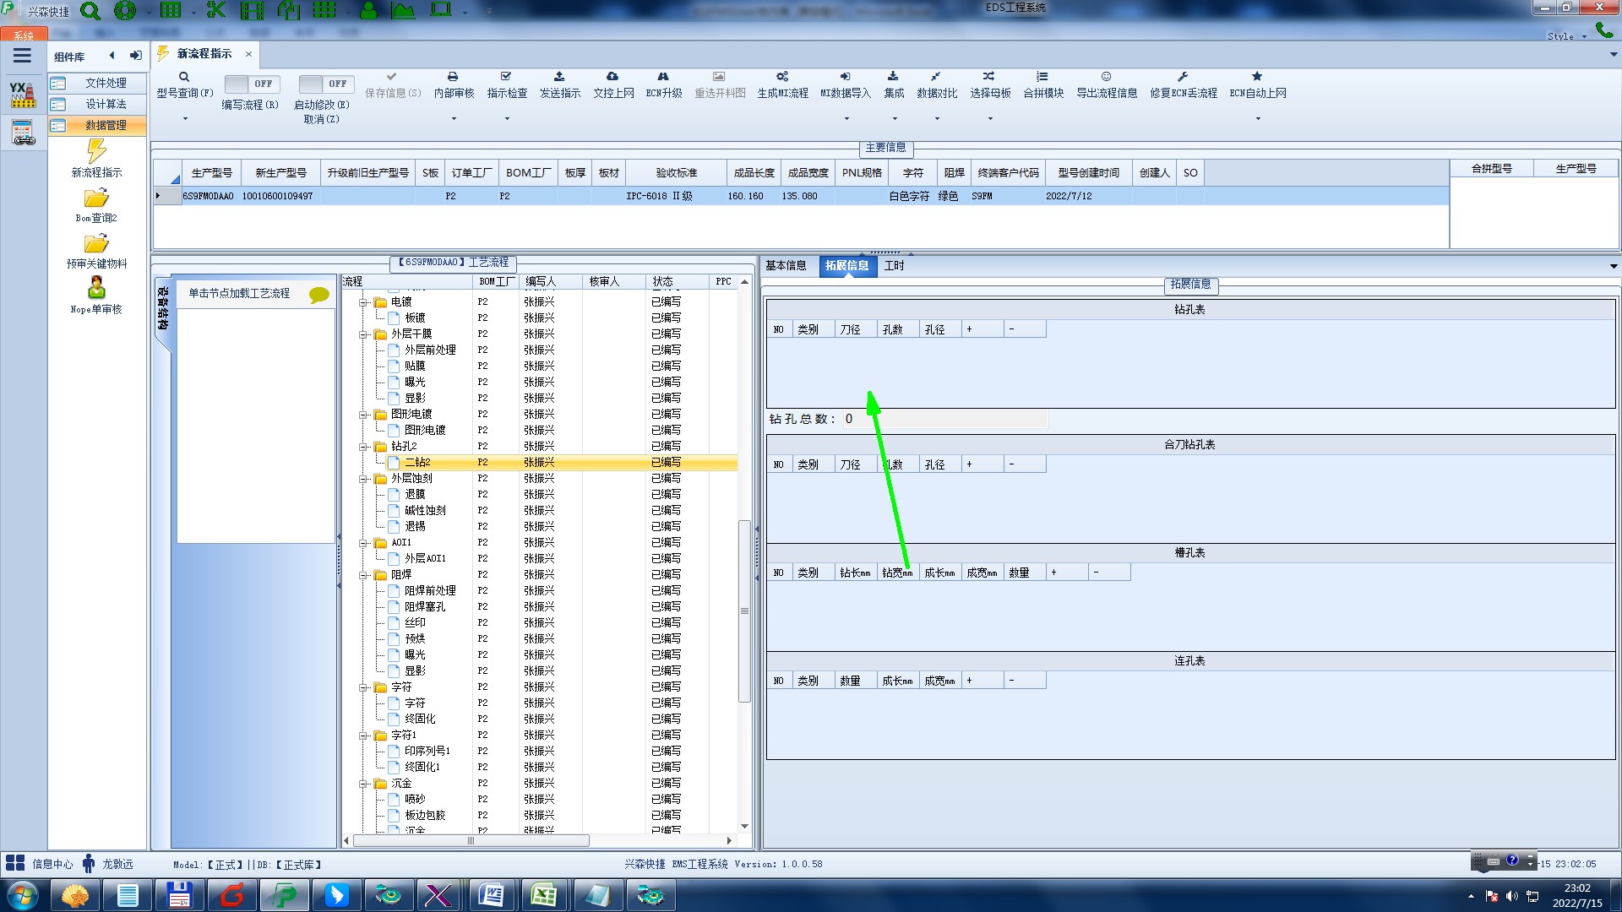Open Bom查询2 folder in sidebar
The width and height of the screenshot is (1622, 912).
pyautogui.click(x=96, y=199)
